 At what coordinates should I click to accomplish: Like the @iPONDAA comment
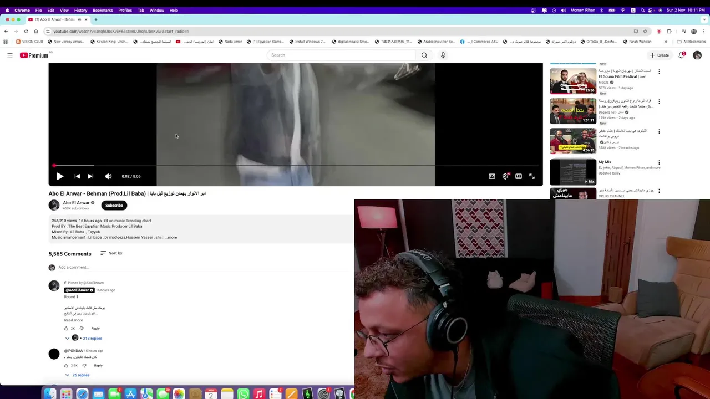(67, 365)
